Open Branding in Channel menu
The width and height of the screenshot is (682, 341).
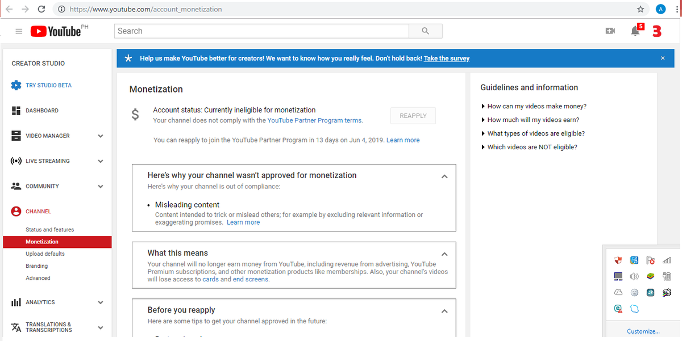click(x=36, y=266)
